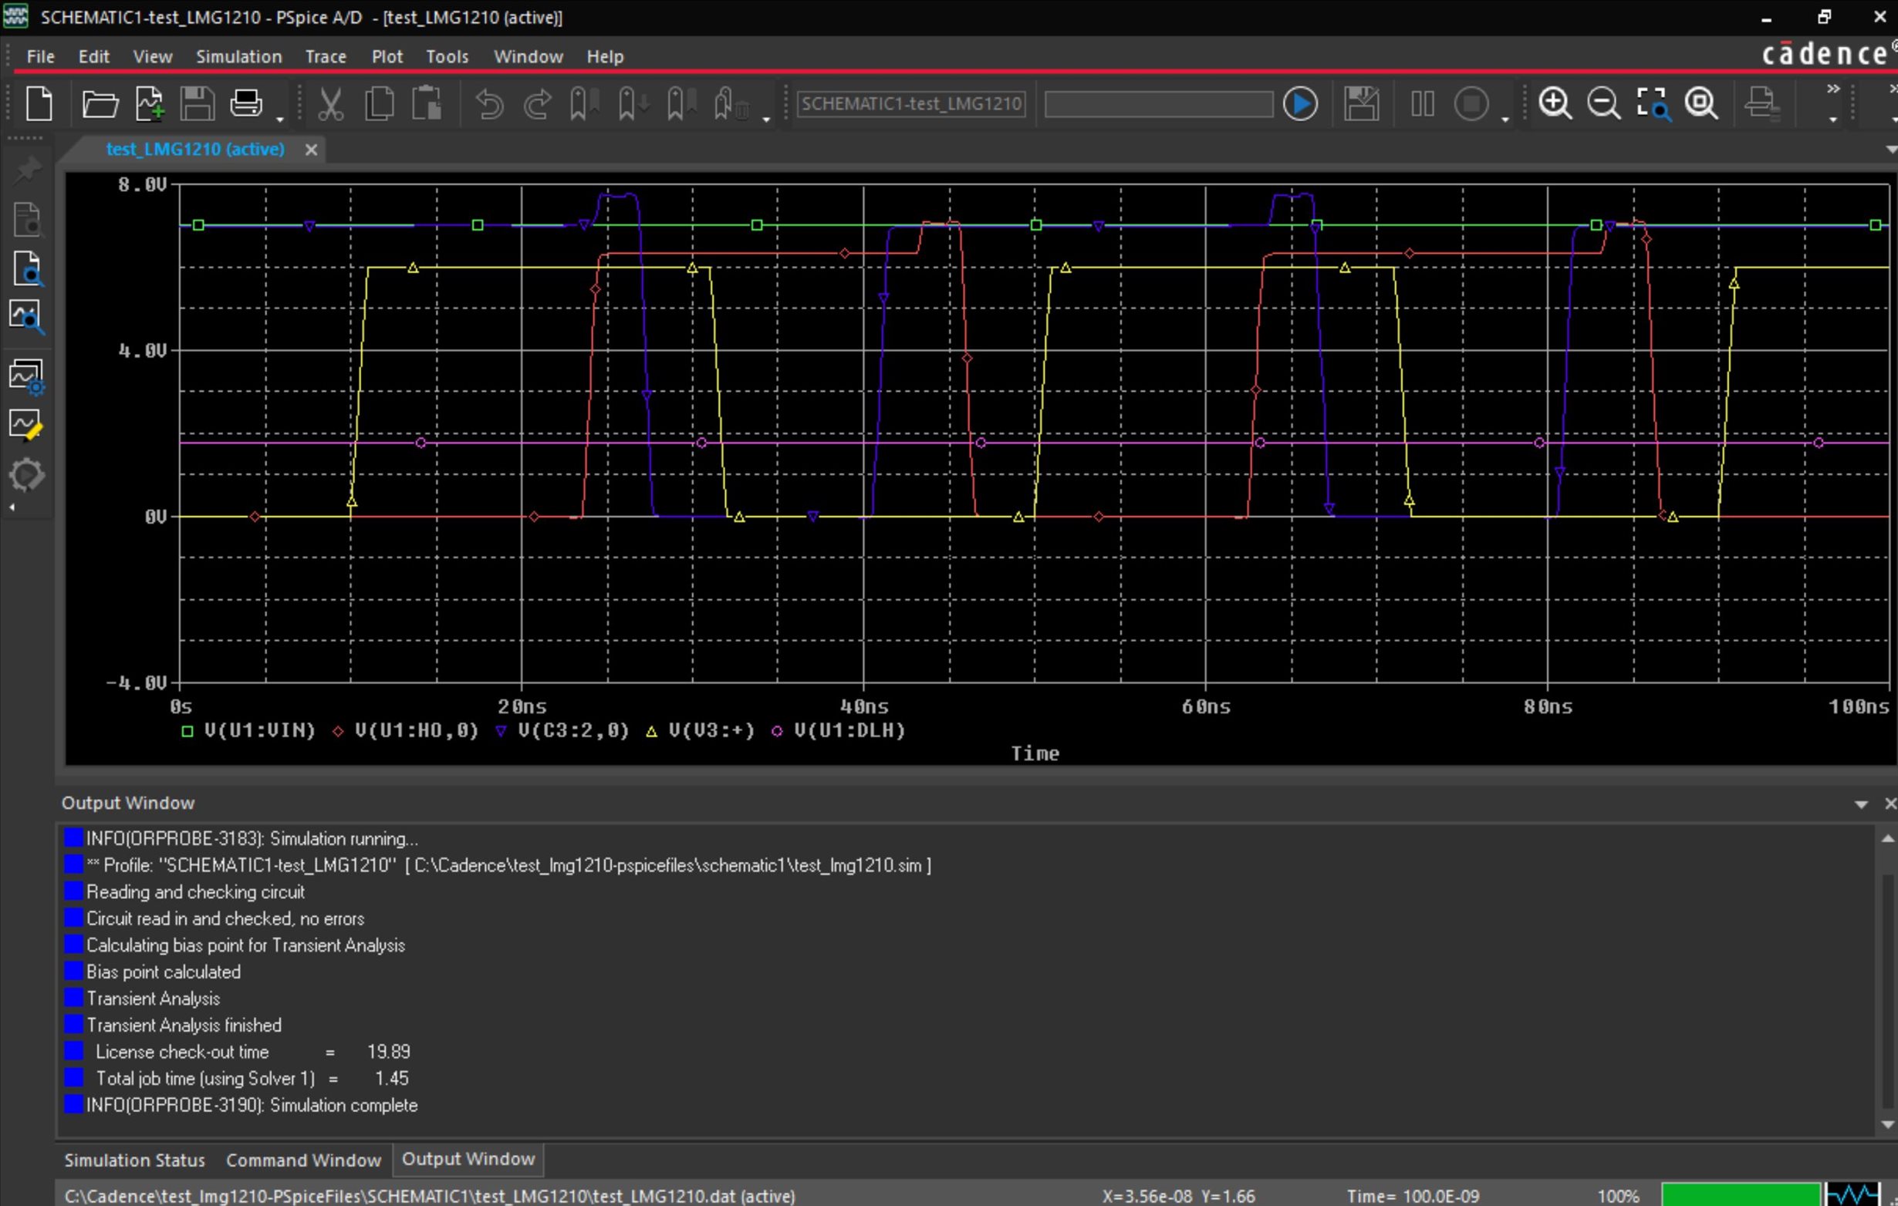
Task: Expand the Output Window options arrow
Action: click(x=1861, y=804)
